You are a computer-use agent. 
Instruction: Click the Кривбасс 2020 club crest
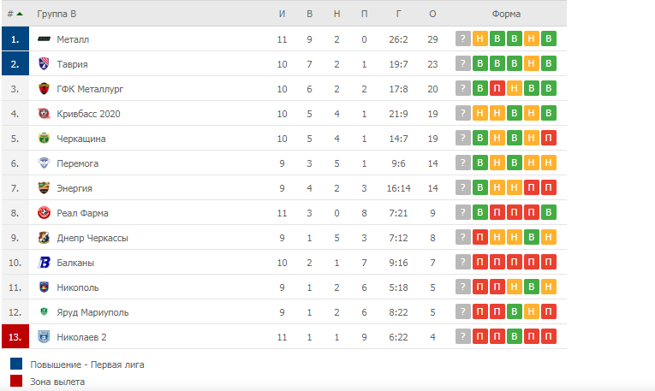pyautogui.click(x=45, y=114)
